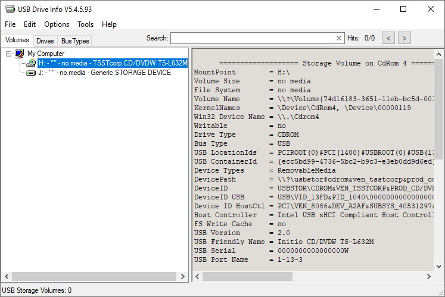
Task: Go to next search hit
Action: coord(404,38)
